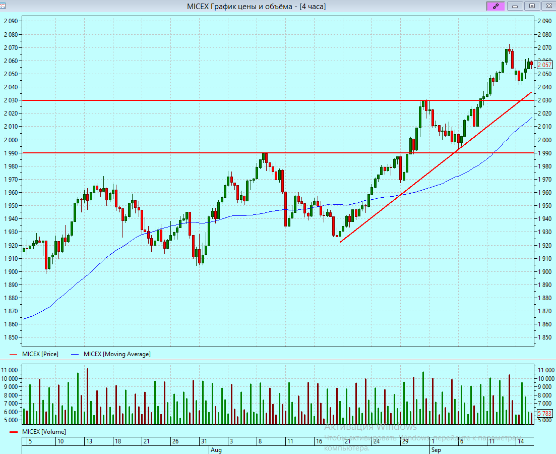Click the 11 000 label on left volume axis

pos(10,370)
